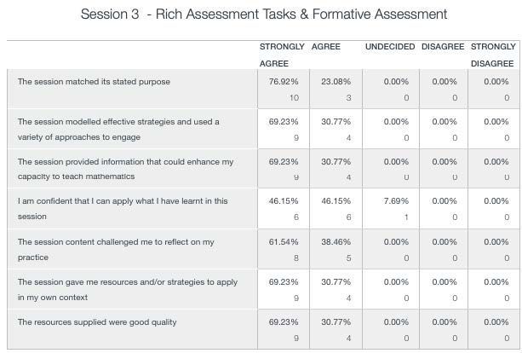Click the 61.54% strongly agree cell

284,242
